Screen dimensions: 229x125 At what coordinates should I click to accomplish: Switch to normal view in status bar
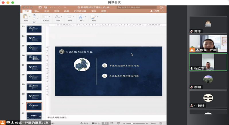click(106, 123)
